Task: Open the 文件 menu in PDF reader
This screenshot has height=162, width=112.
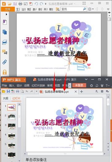Action: pos(8,9)
